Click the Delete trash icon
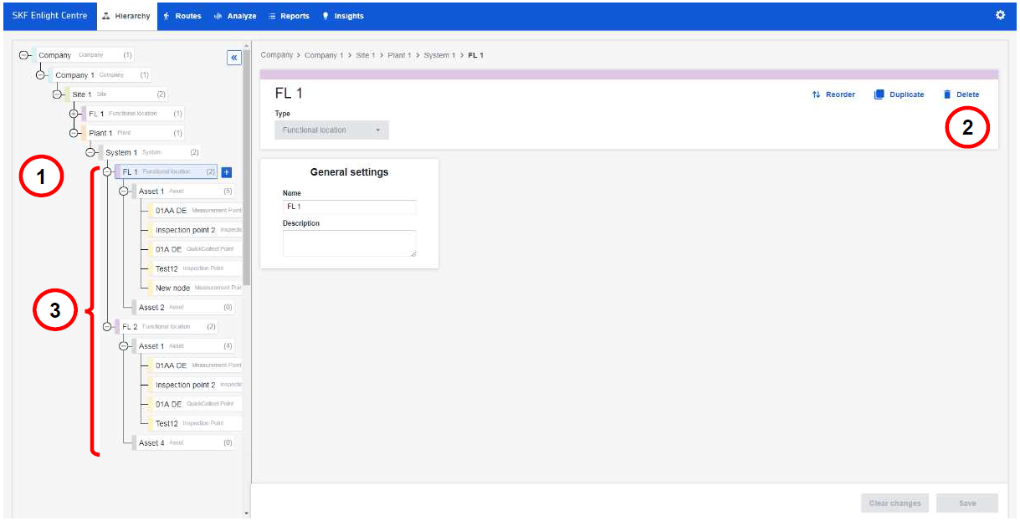The width and height of the screenshot is (1020, 526). pyautogui.click(x=947, y=94)
